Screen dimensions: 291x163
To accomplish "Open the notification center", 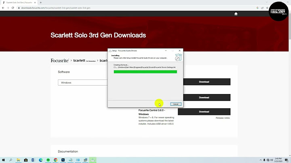I will [287, 160].
